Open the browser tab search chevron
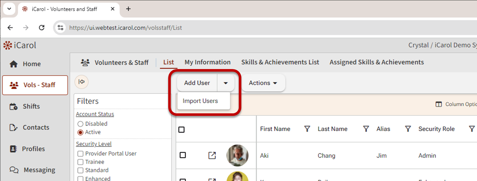This screenshot has width=477, height=181. point(9,9)
